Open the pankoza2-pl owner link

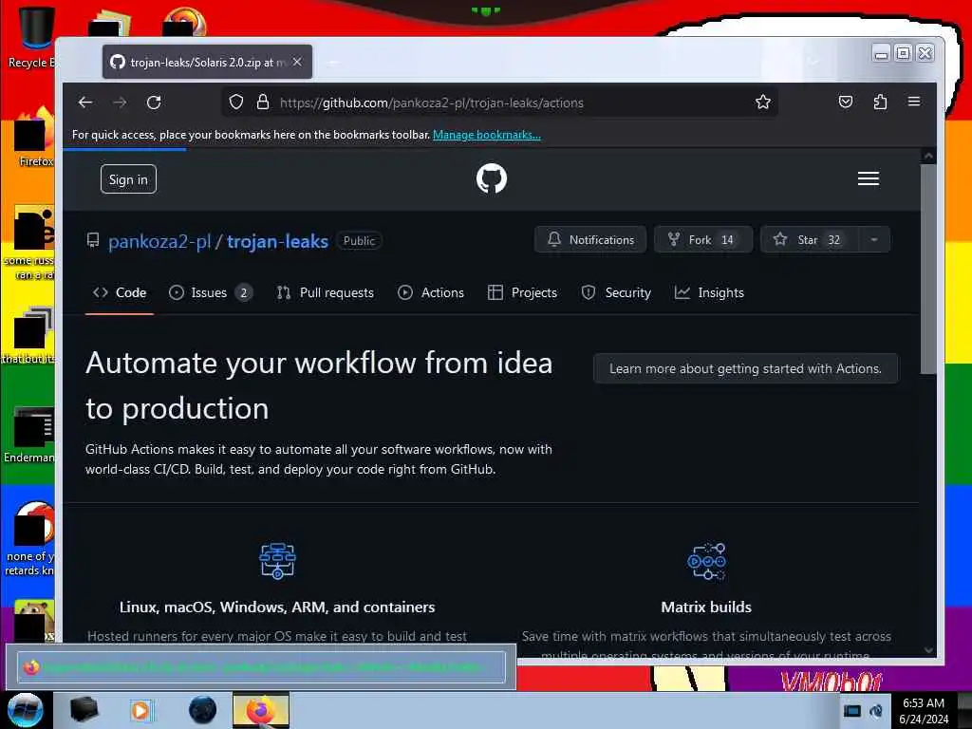159,241
